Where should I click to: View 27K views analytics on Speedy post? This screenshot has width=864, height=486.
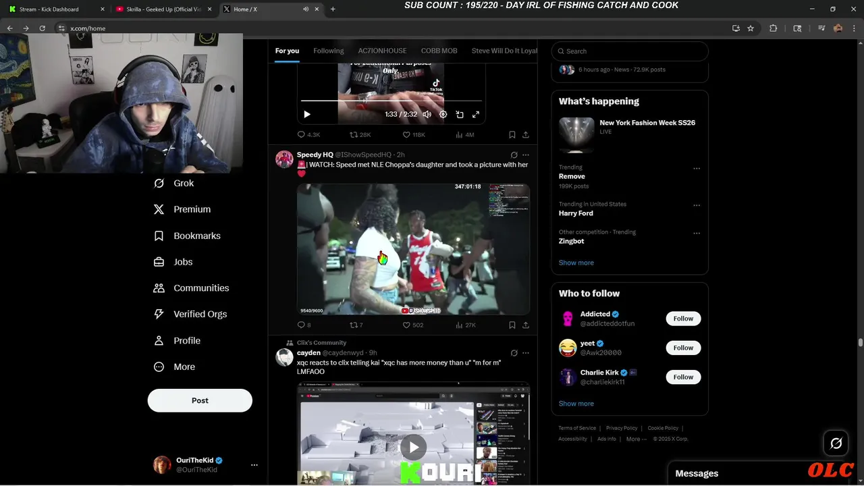coord(466,325)
